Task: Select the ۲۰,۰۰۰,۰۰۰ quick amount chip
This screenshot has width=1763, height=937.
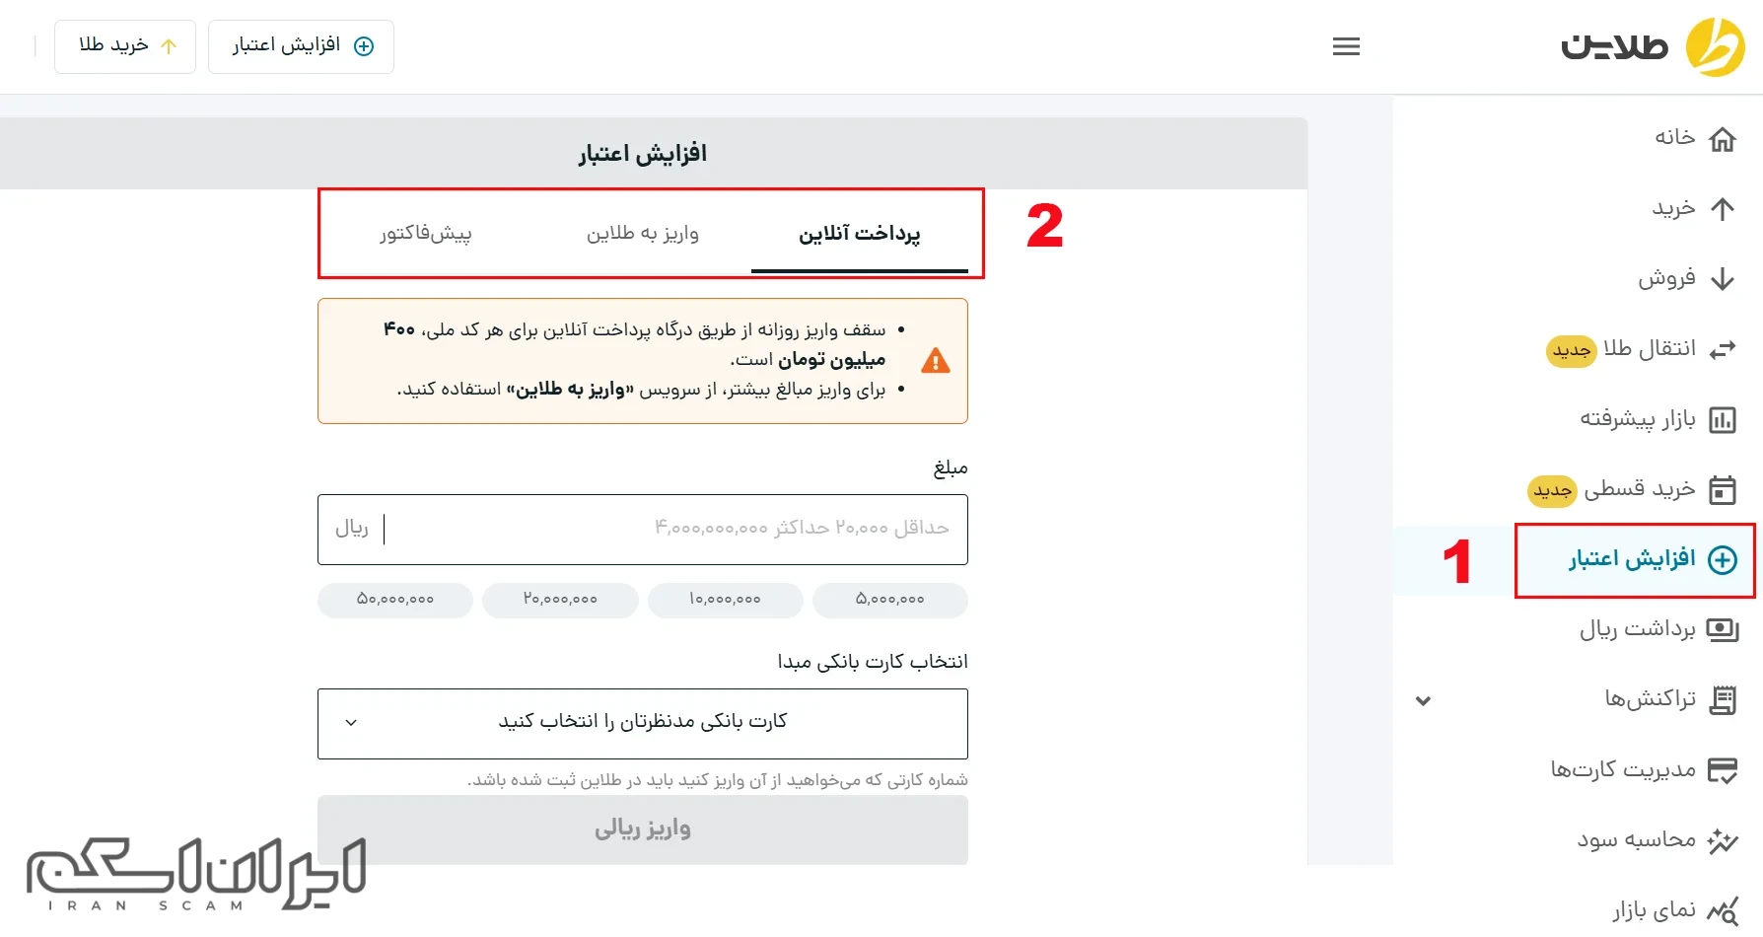Action: pyautogui.click(x=560, y=600)
